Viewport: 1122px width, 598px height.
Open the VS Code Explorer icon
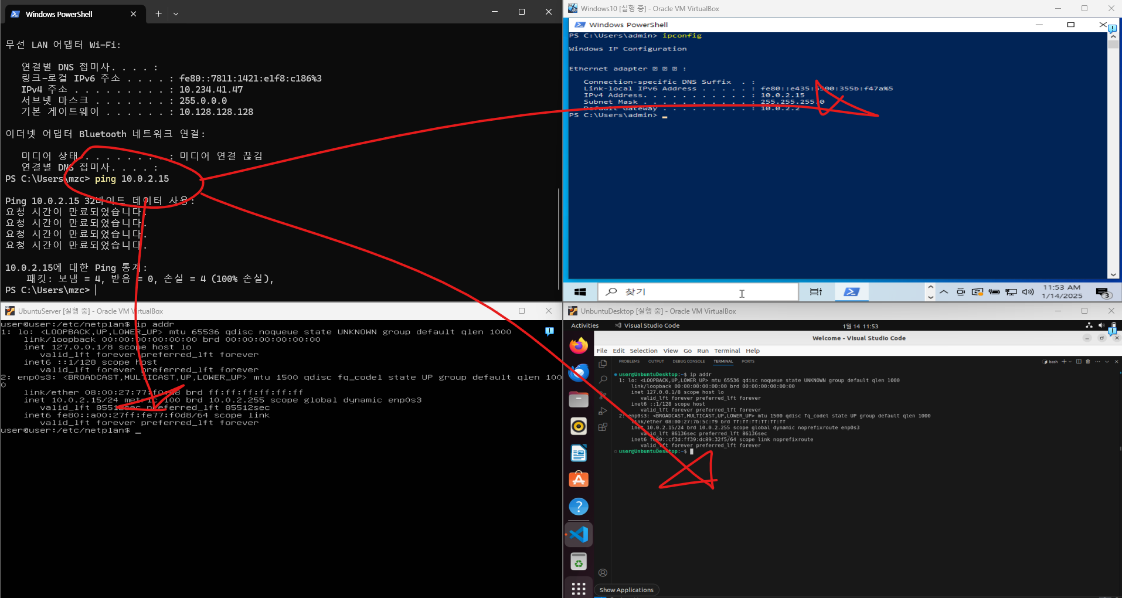[x=603, y=364]
